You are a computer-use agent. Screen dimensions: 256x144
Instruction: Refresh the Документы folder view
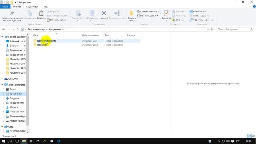(212, 30)
